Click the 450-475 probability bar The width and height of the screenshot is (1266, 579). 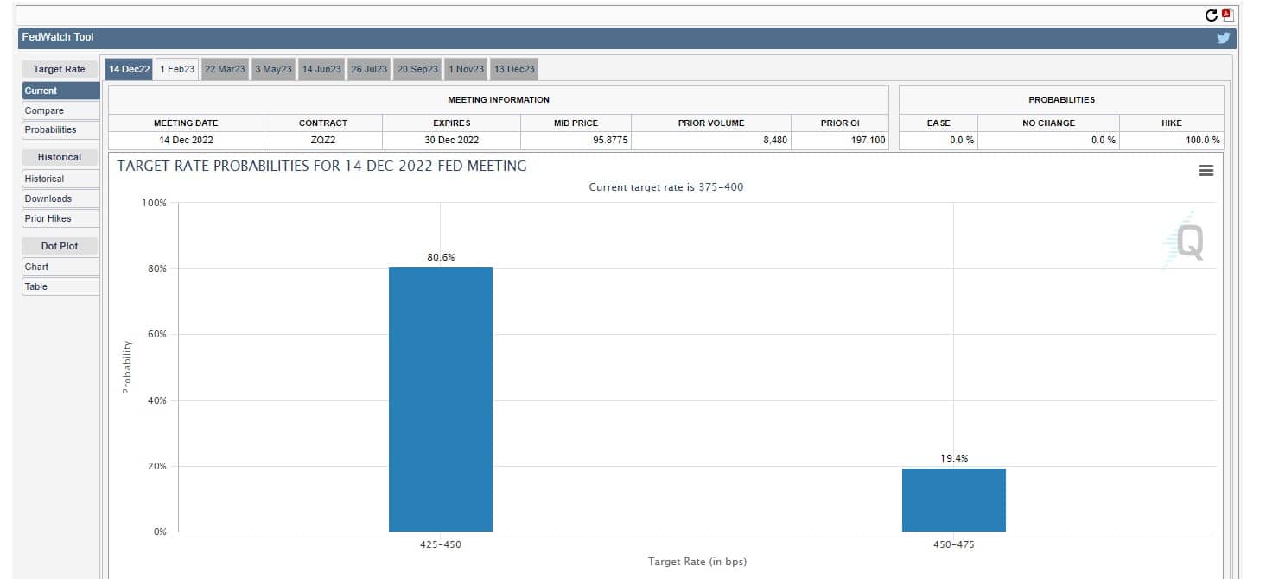tap(954, 500)
